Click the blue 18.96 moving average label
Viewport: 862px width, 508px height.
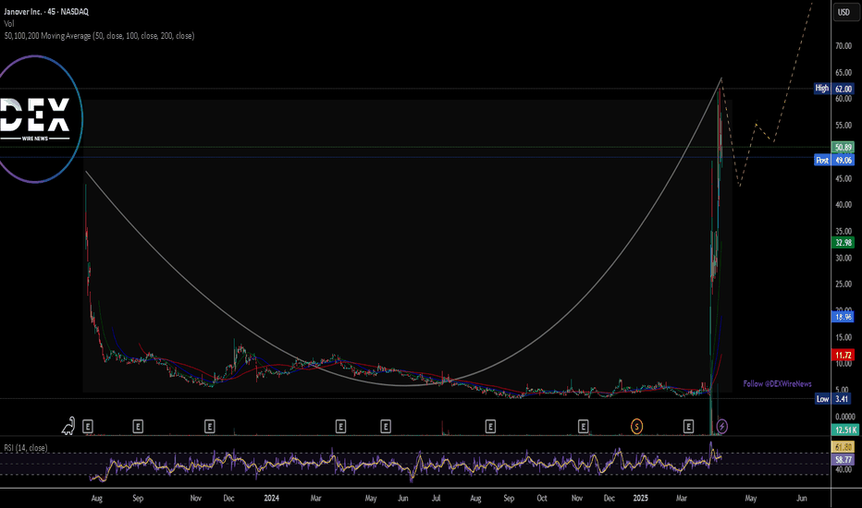click(x=844, y=317)
